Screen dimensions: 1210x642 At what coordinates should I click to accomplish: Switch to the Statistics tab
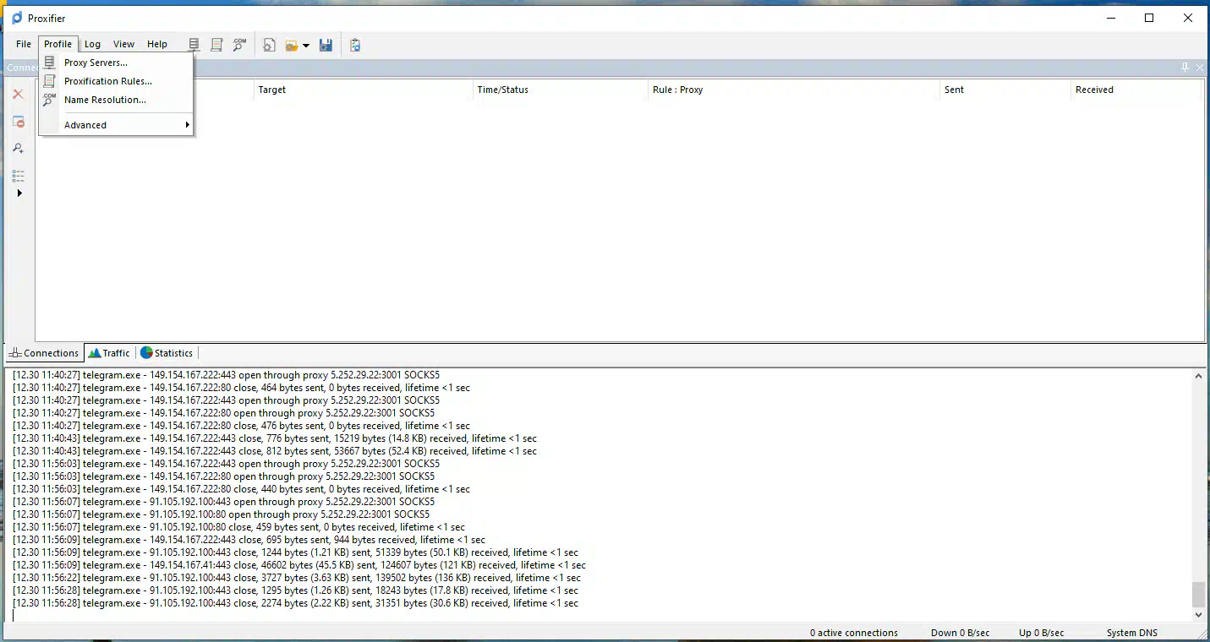click(167, 353)
